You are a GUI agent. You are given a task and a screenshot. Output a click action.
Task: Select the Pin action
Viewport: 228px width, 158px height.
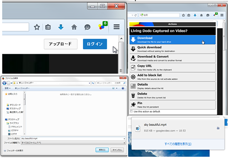coord(172,105)
